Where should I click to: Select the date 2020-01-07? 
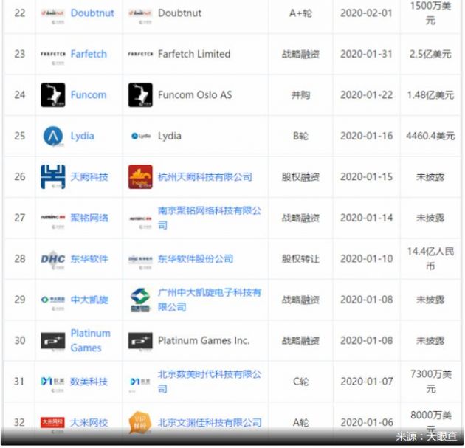click(367, 382)
